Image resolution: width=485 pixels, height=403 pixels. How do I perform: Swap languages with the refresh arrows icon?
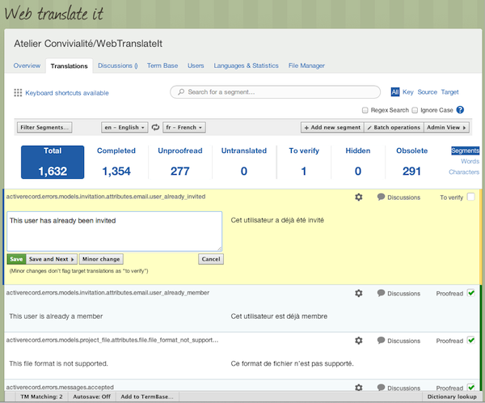point(155,127)
